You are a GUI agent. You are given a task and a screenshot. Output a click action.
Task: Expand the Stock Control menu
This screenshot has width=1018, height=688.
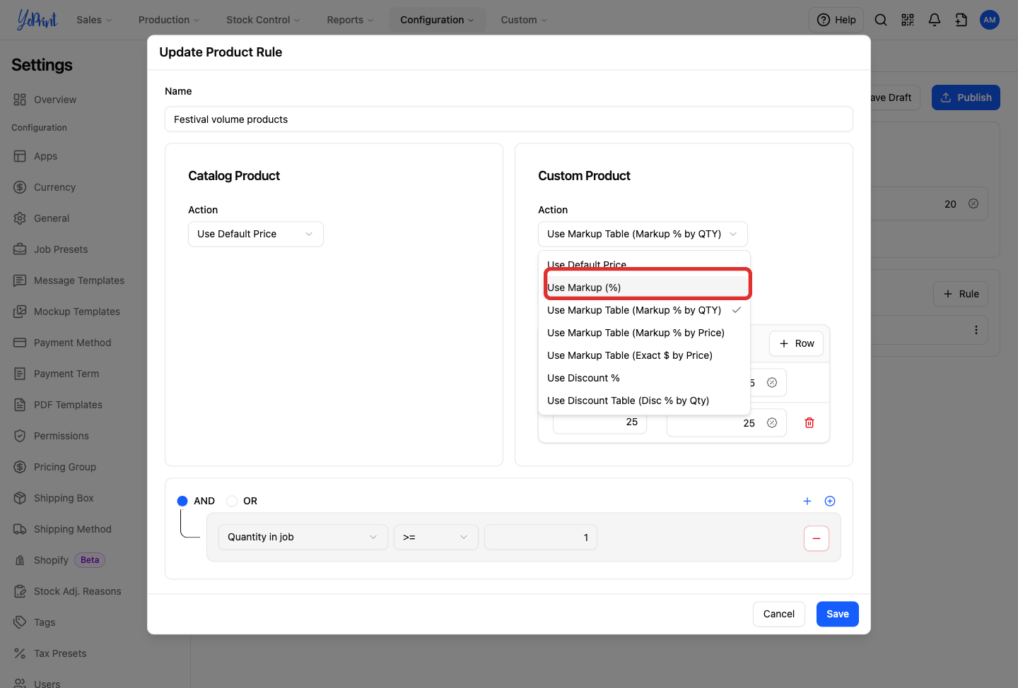(x=263, y=20)
